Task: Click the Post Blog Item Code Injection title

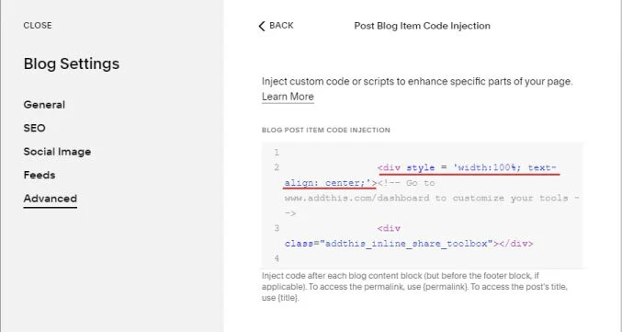Action: [x=422, y=26]
